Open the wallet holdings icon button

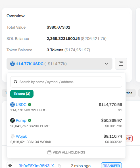[x=121, y=64]
